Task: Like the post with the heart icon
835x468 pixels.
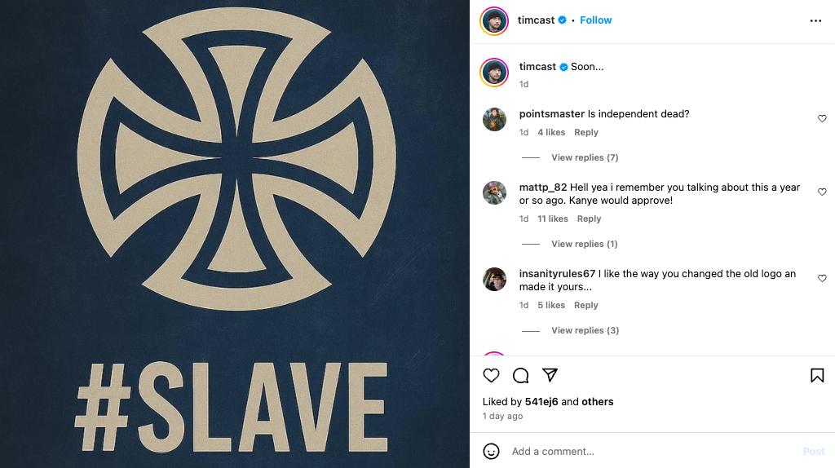Action: (x=491, y=375)
